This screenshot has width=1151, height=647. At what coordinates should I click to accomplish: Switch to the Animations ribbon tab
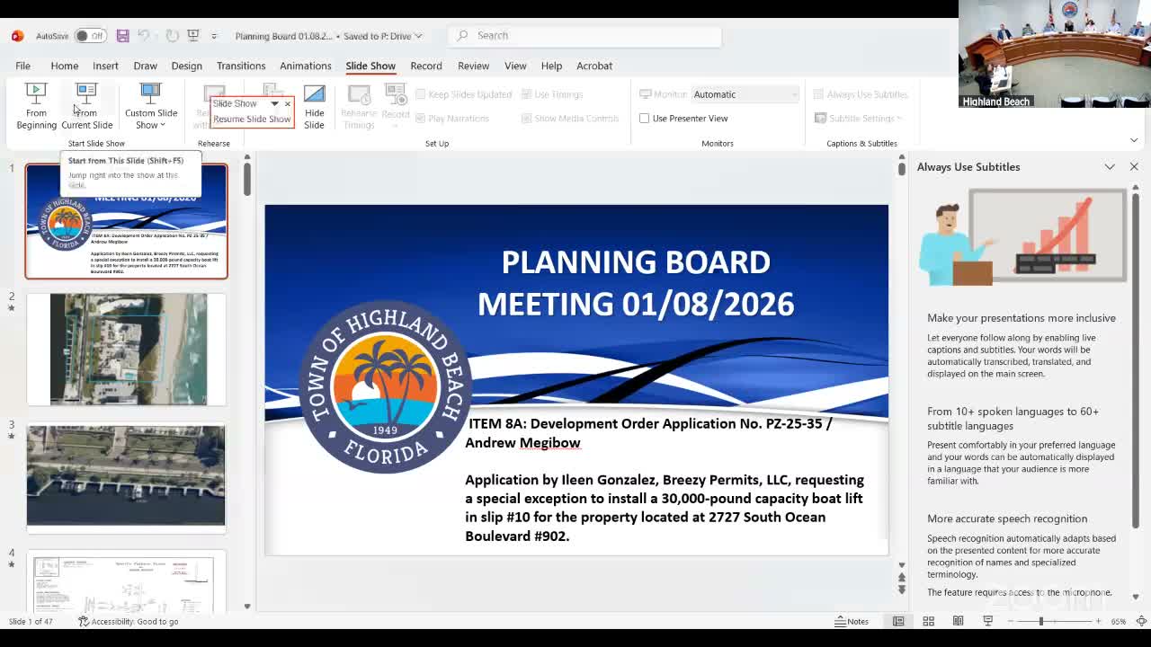click(x=306, y=65)
